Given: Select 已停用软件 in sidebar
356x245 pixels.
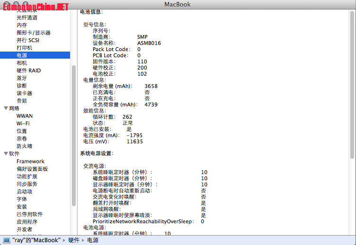Looking at the screenshot, I should 29,214.
